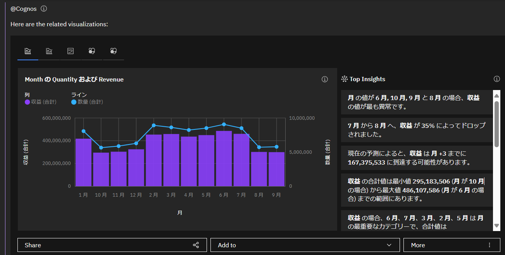Image resolution: width=505 pixels, height=255 pixels.
Task: Share this visualization
Action: point(112,245)
